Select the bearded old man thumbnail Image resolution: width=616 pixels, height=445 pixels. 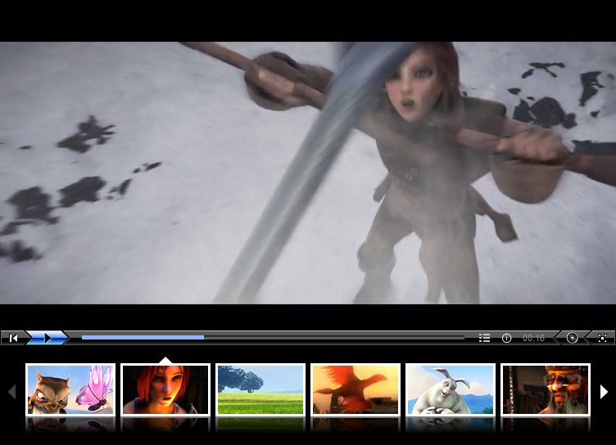pyautogui.click(x=546, y=389)
